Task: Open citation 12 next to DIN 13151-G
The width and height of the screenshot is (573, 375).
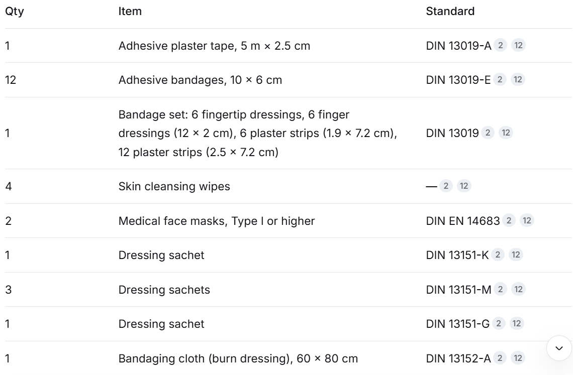Action: coord(517,323)
